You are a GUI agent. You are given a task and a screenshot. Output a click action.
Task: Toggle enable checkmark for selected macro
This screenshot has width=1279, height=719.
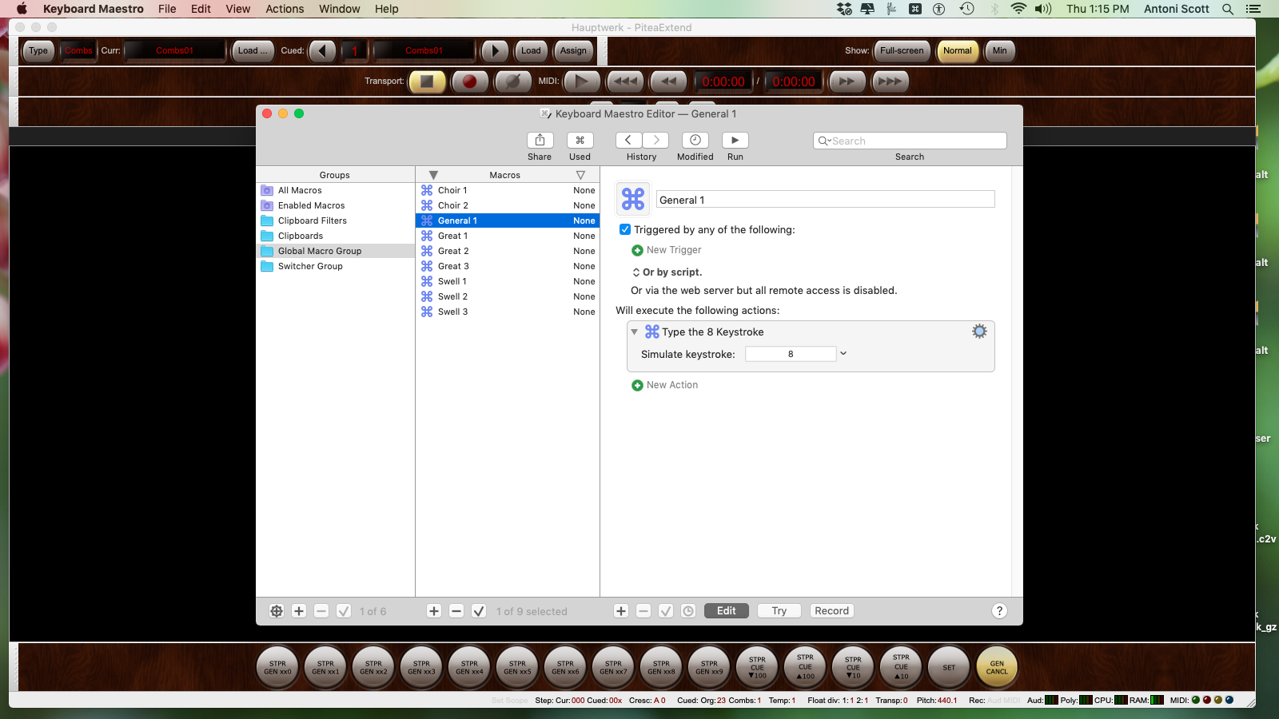(x=479, y=611)
